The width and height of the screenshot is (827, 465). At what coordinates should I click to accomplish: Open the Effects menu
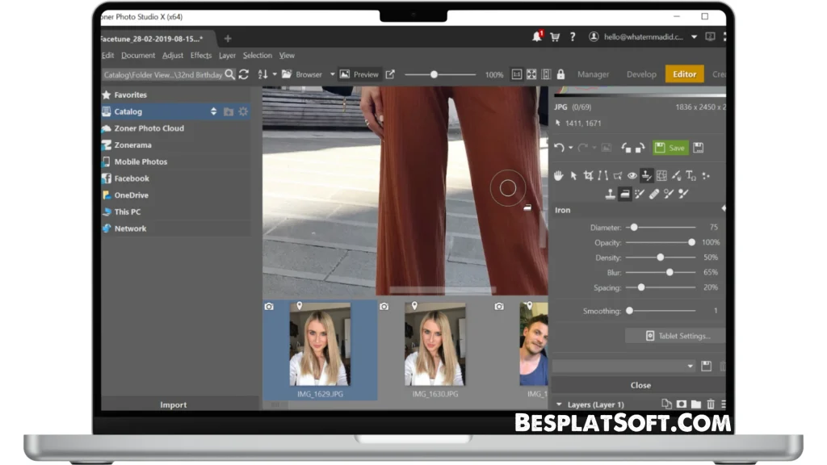point(201,56)
